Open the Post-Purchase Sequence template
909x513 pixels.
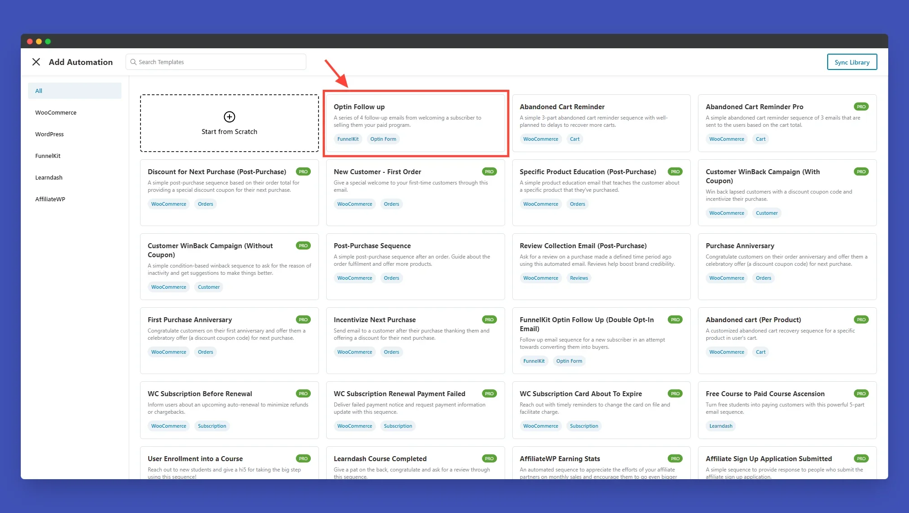(416, 267)
